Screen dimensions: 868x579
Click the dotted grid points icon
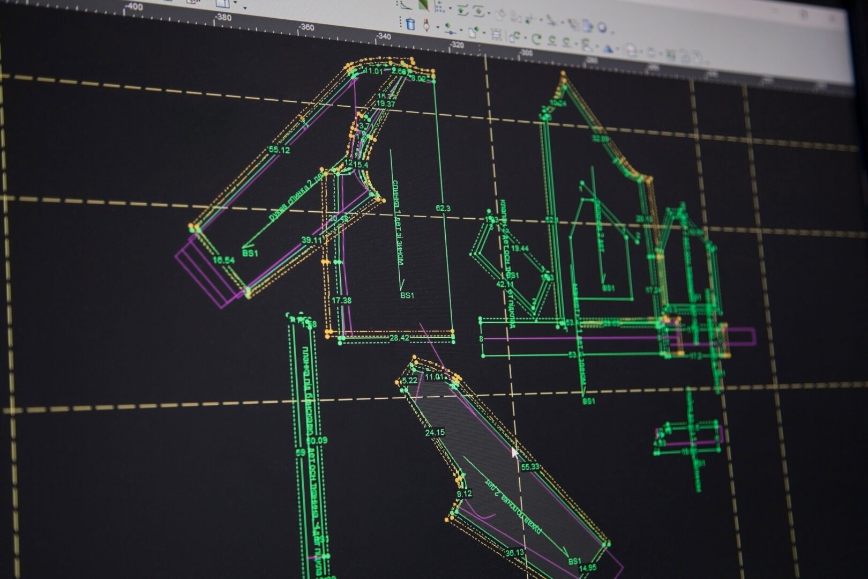[x=439, y=6]
